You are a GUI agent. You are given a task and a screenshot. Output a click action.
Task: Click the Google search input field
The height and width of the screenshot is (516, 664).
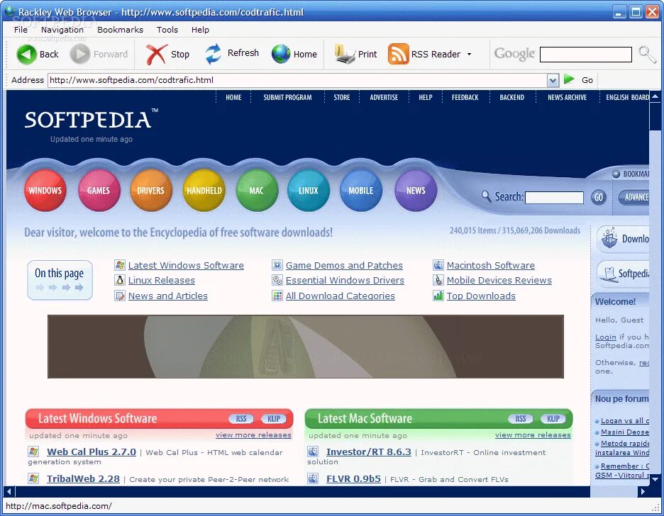click(x=586, y=54)
